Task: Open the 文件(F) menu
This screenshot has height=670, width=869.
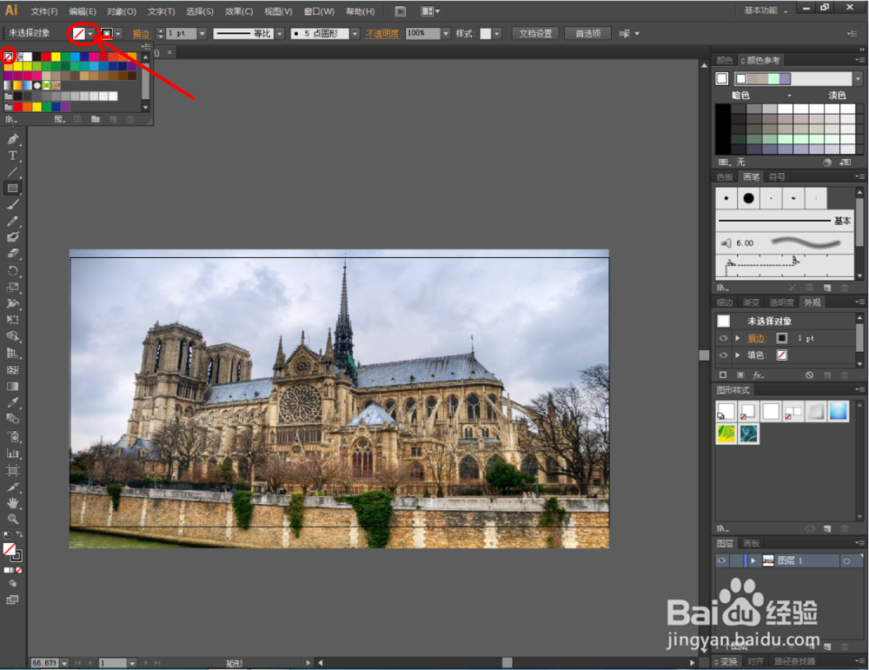Action: point(43,11)
